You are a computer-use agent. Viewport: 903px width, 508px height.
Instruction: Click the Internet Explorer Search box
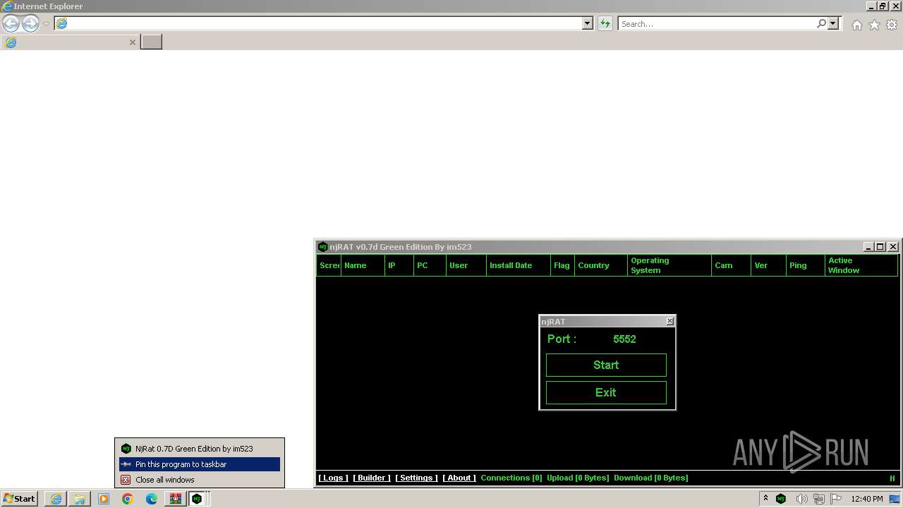[x=716, y=23]
